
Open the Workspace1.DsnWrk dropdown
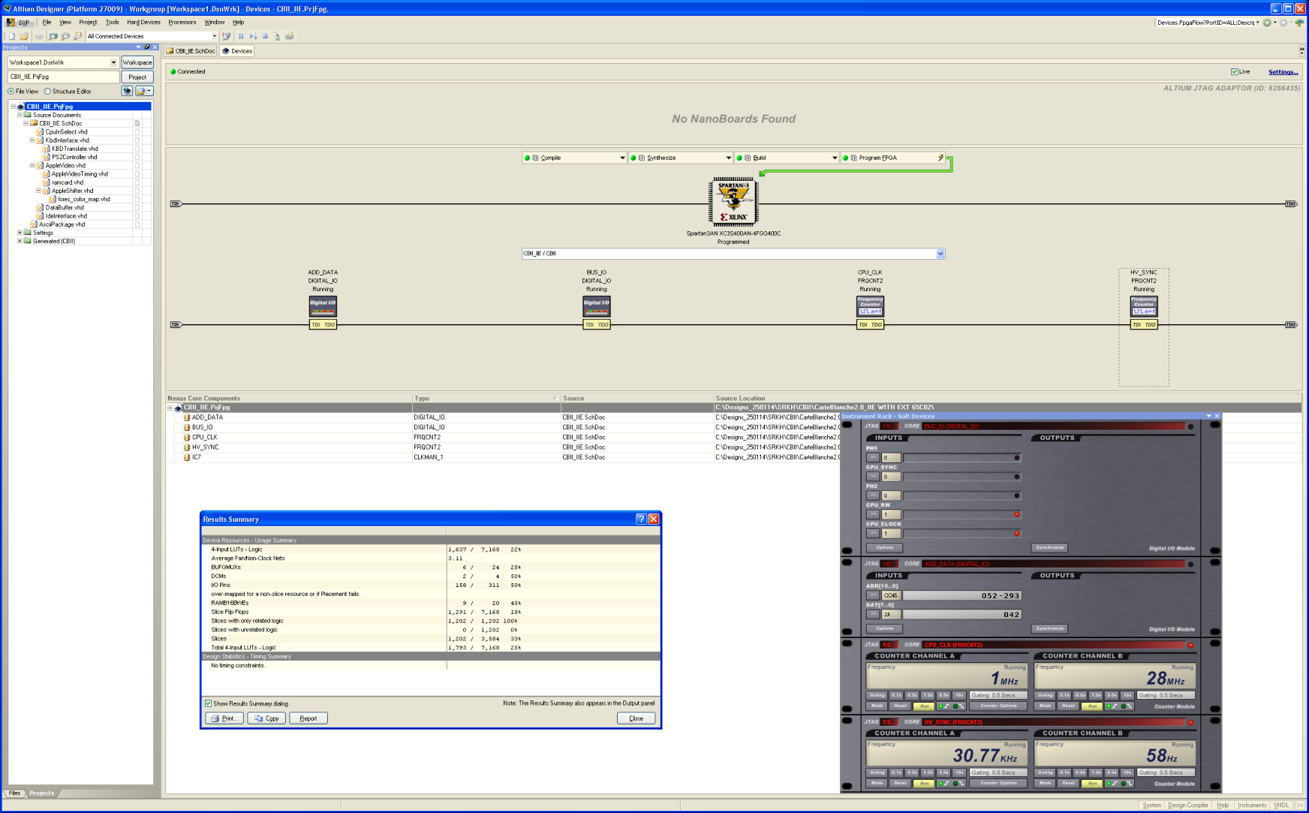click(113, 62)
